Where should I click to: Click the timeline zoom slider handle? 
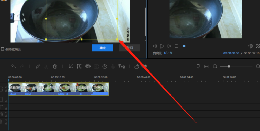(229, 66)
